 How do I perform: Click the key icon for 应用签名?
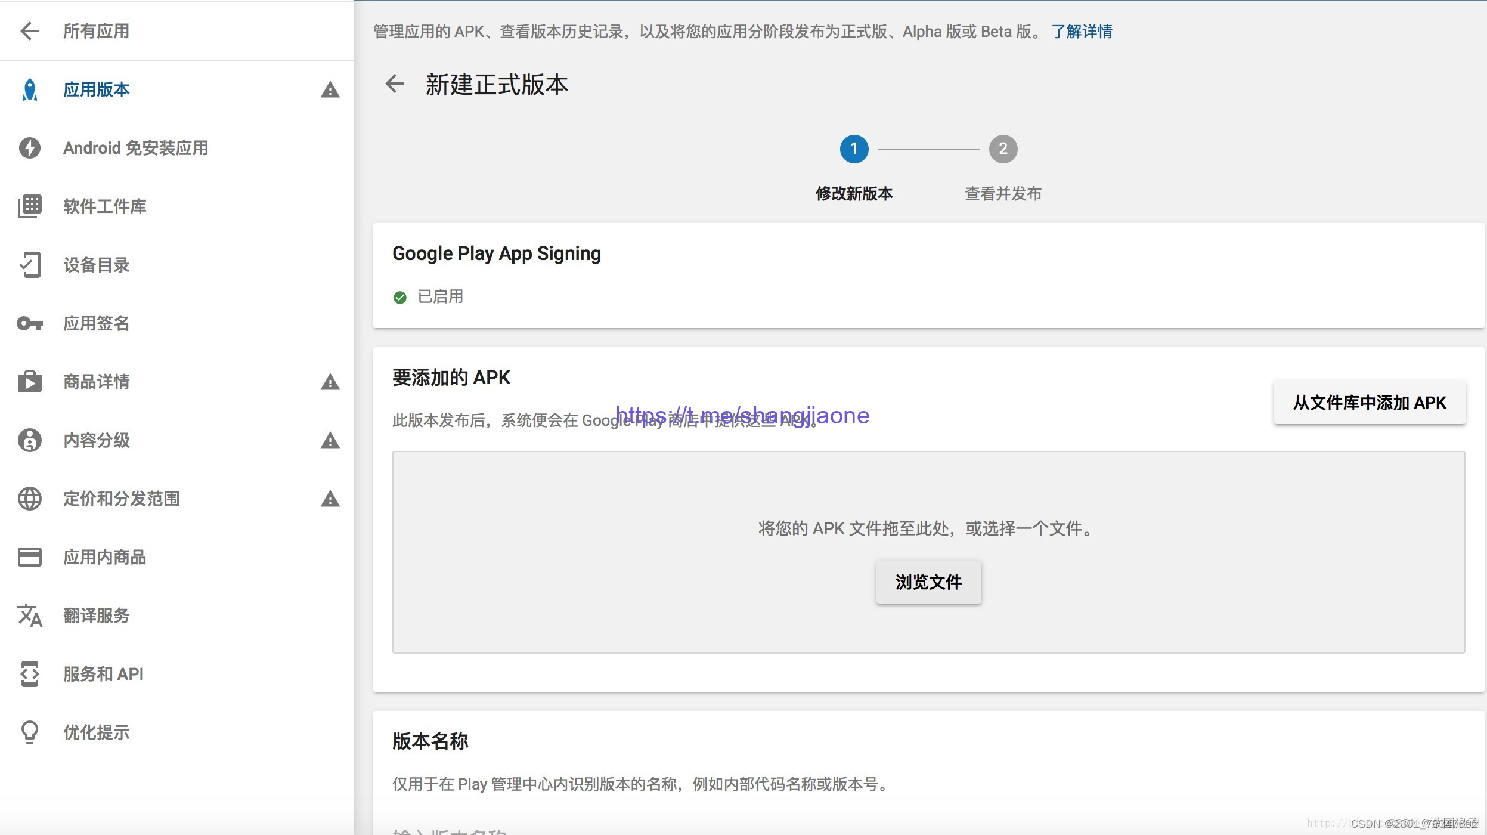(30, 323)
